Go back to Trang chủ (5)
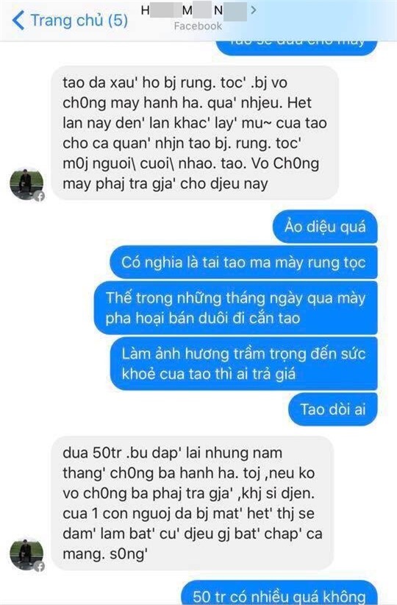Image resolution: width=397 pixels, height=605 pixels. (x=70, y=21)
